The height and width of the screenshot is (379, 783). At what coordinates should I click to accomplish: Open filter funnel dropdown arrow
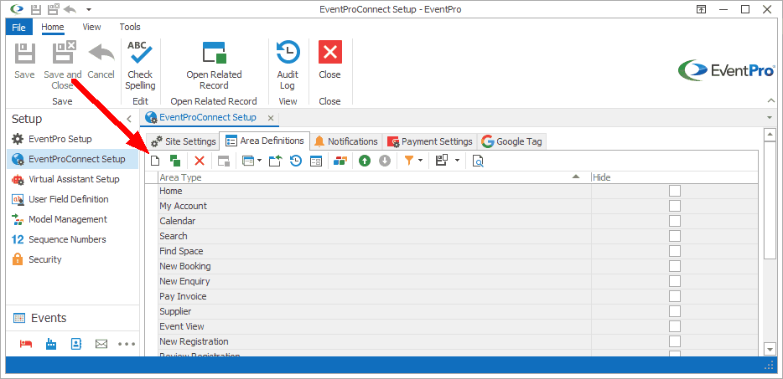coord(421,161)
